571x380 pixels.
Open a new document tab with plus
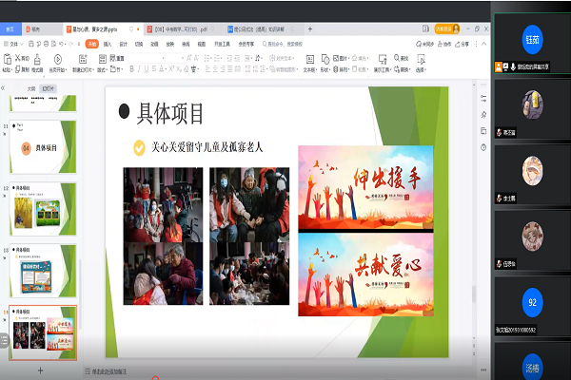point(310,28)
